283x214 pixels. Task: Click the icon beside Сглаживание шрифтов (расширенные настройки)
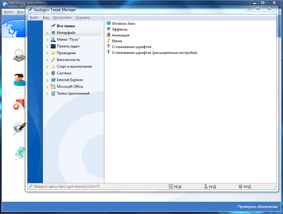pyautogui.click(x=108, y=52)
